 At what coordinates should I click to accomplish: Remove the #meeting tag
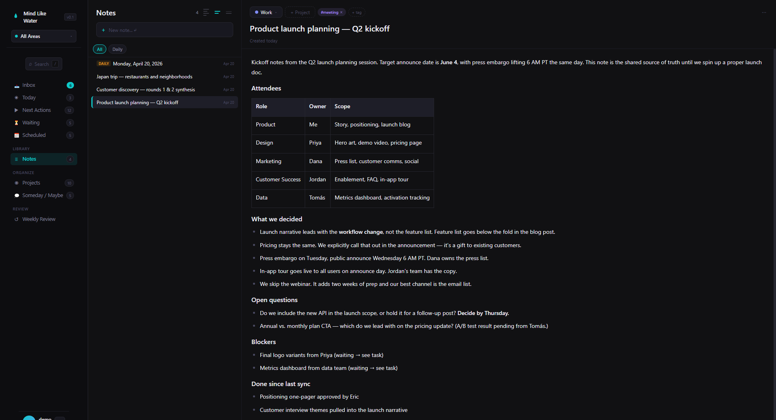coord(341,13)
